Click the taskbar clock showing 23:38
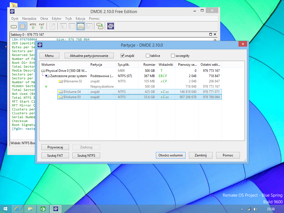Screen dimensions: 284x213 point(271,209)
